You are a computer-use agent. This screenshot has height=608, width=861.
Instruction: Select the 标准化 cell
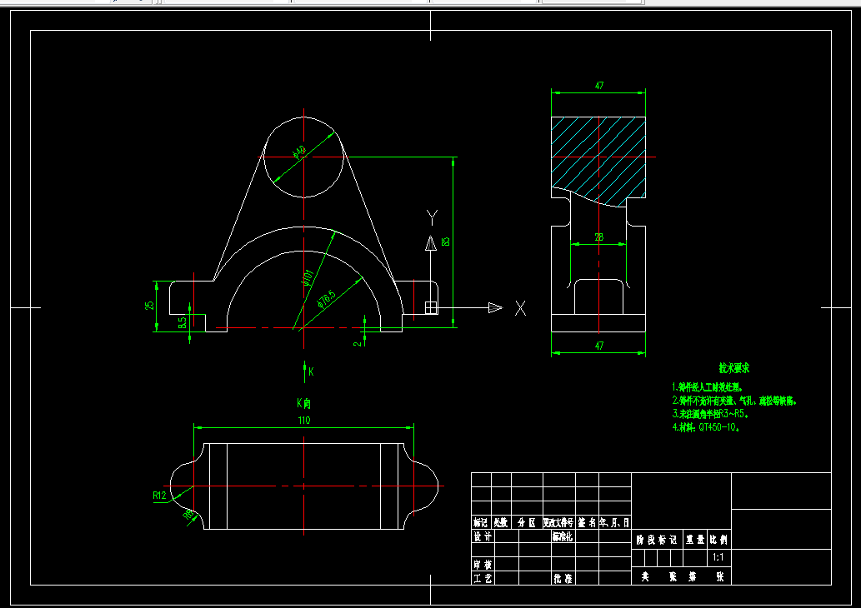click(x=563, y=536)
